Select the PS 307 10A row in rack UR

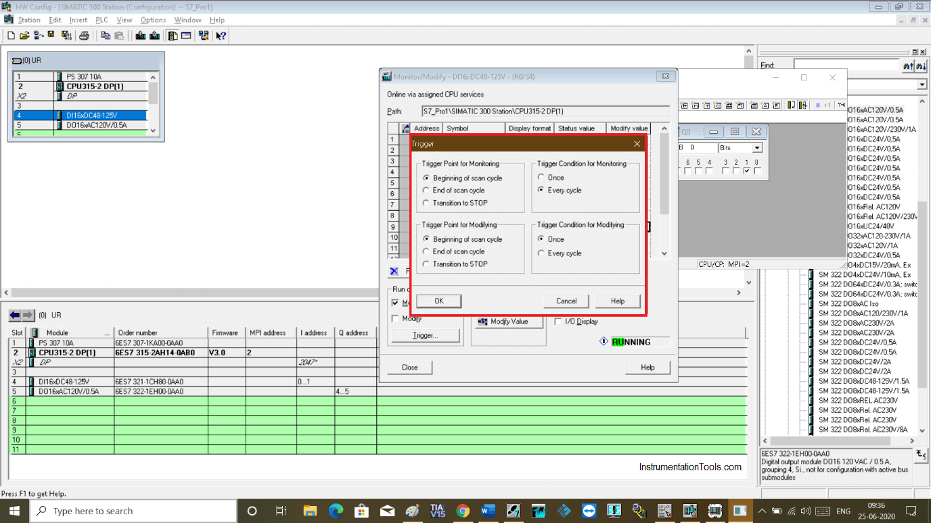coord(80,77)
